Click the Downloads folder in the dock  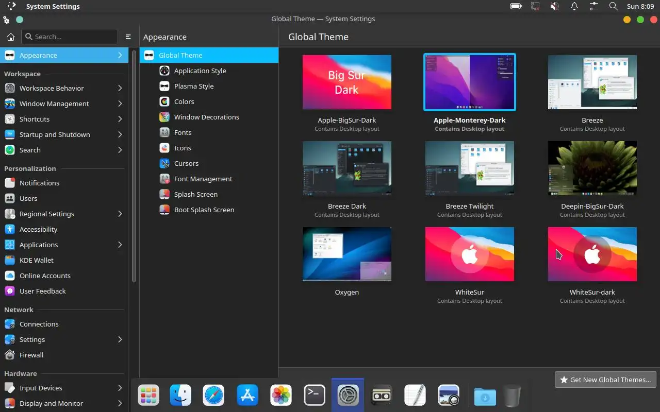click(485, 396)
